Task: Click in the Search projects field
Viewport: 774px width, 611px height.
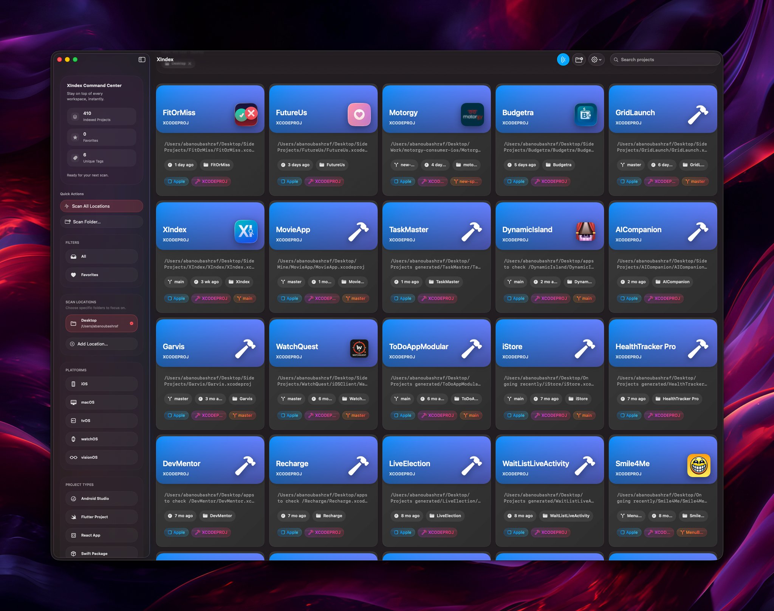Action: tap(665, 59)
